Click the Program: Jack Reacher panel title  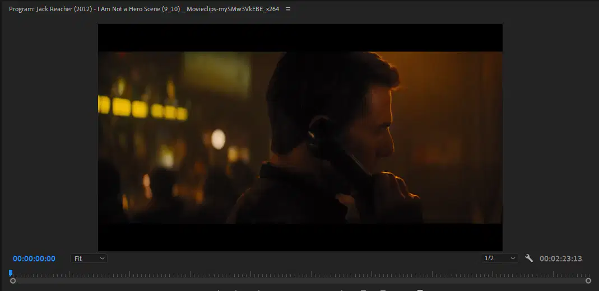click(x=144, y=9)
